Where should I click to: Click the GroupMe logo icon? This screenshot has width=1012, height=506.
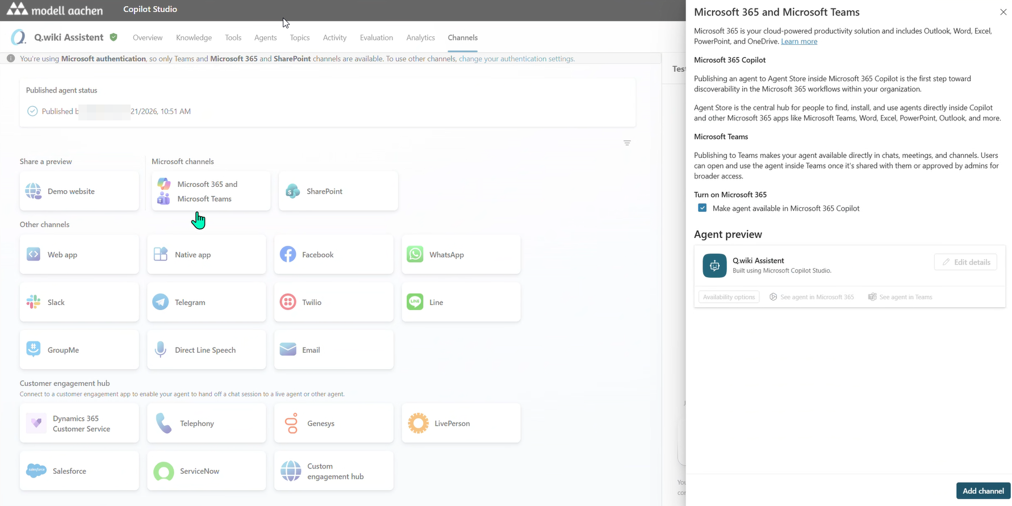click(x=34, y=349)
